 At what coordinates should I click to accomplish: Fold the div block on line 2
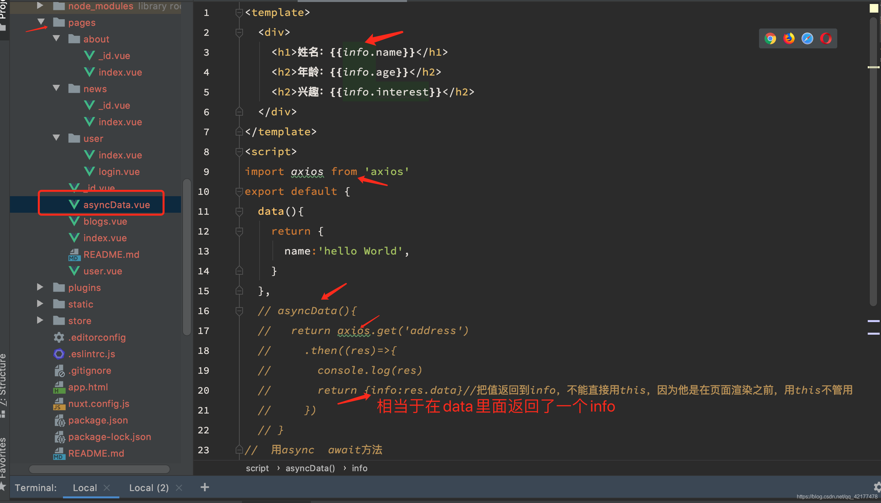(239, 32)
